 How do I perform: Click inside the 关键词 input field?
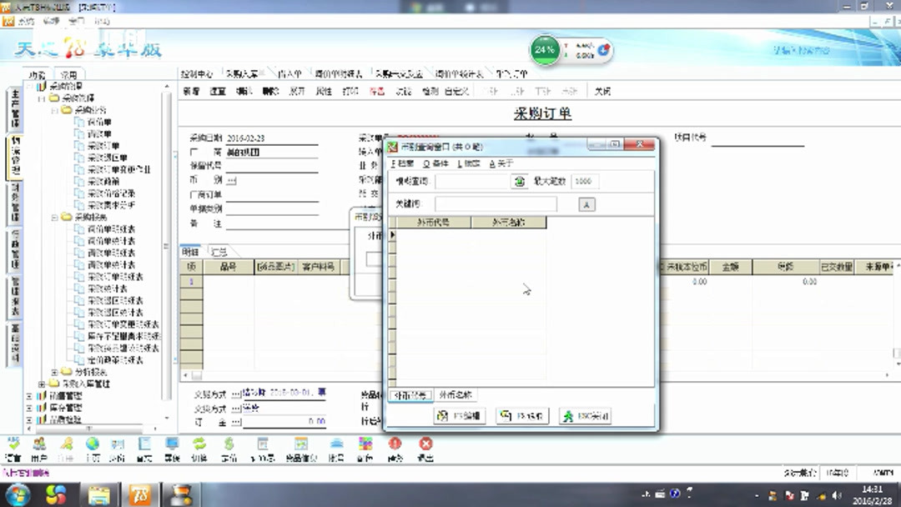click(x=496, y=202)
